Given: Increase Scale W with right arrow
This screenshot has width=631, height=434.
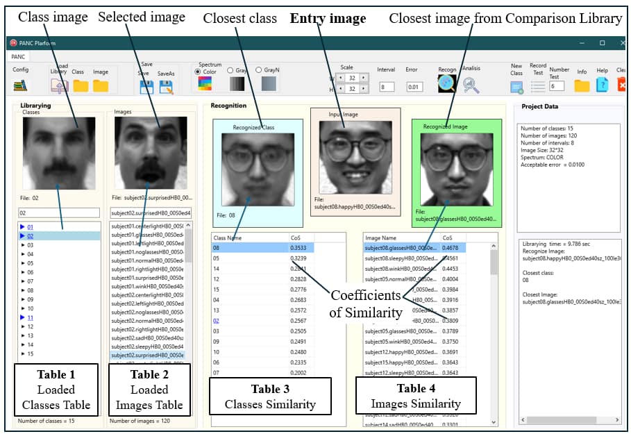Looking at the screenshot, I should pyautogui.click(x=363, y=78).
